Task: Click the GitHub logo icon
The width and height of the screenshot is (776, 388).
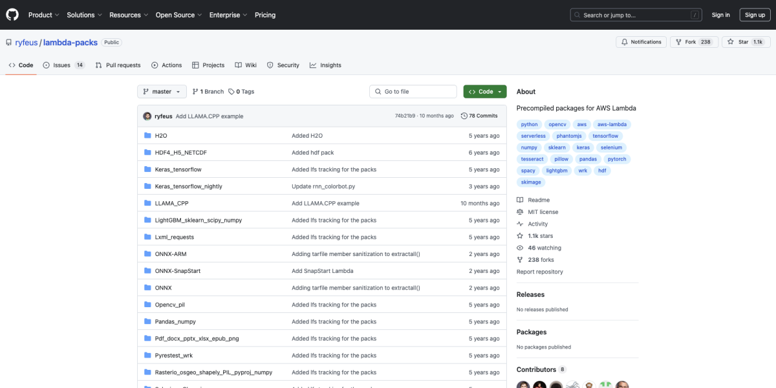Action: [12, 14]
